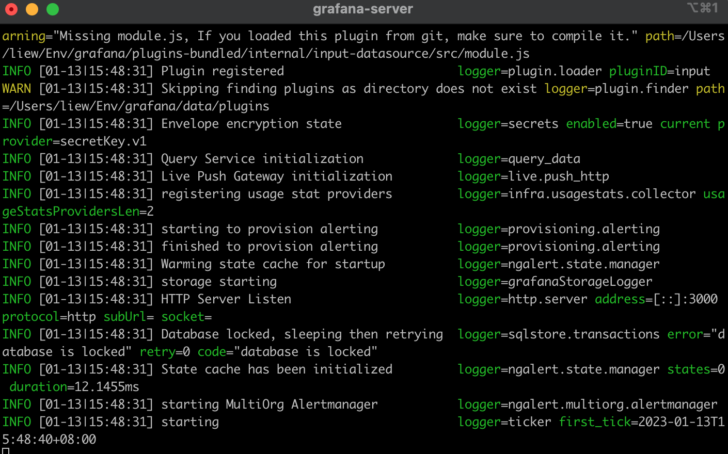Screen dimensions: 728x454
Task: Click pluginID=input on the Plugin line
Action: coord(660,71)
